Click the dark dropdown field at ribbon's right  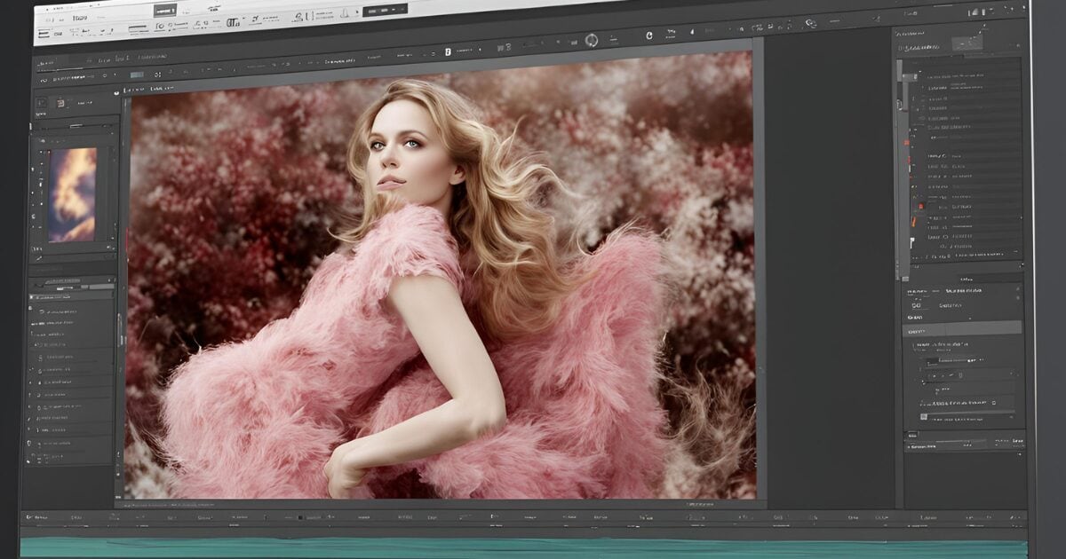(x=387, y=12)
